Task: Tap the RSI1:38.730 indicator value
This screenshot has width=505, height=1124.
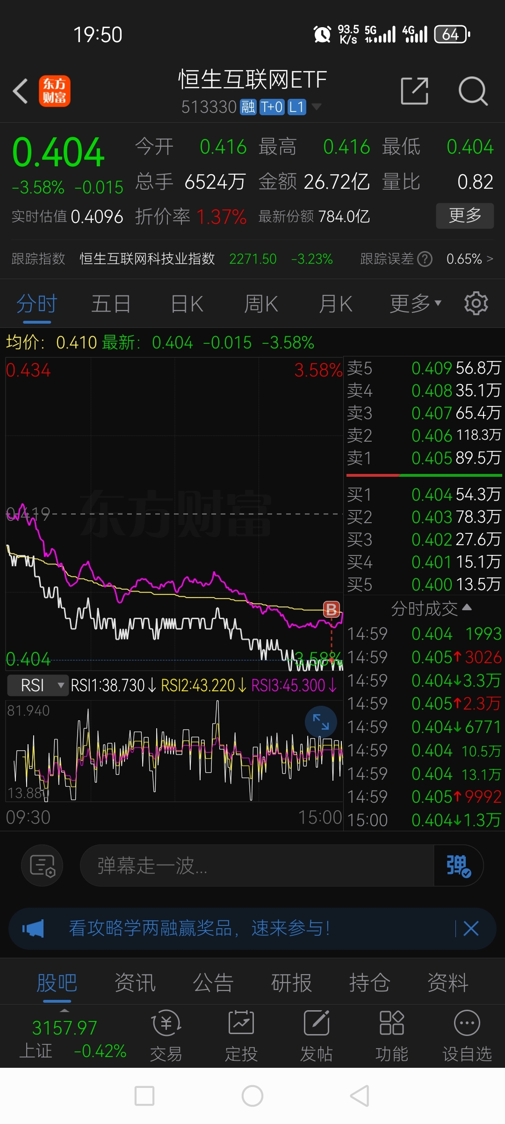Action: click(113, 685)
